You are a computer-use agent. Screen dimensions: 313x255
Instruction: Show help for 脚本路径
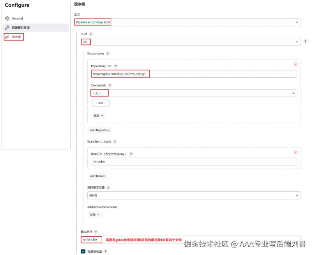click(96, 232)
